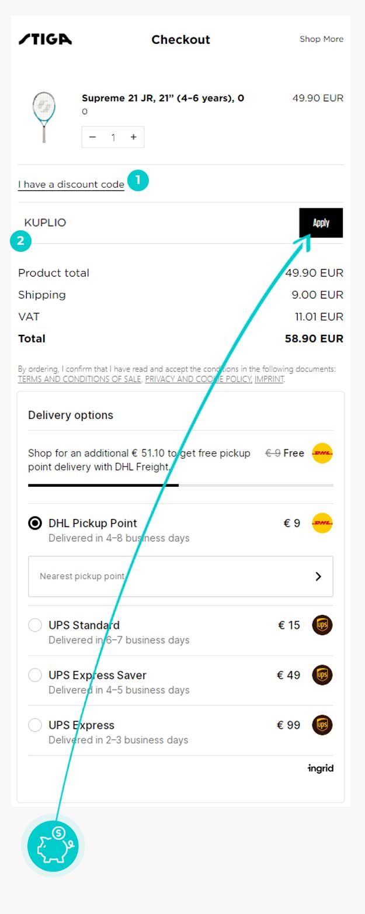
Task: Select the DHL Pickup Point radio button
Action: [x=35, y=523]
